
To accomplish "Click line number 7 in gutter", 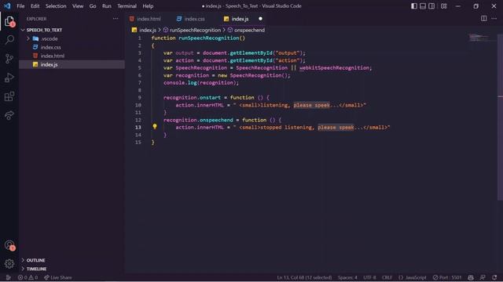I will click(x=140, y=83).
